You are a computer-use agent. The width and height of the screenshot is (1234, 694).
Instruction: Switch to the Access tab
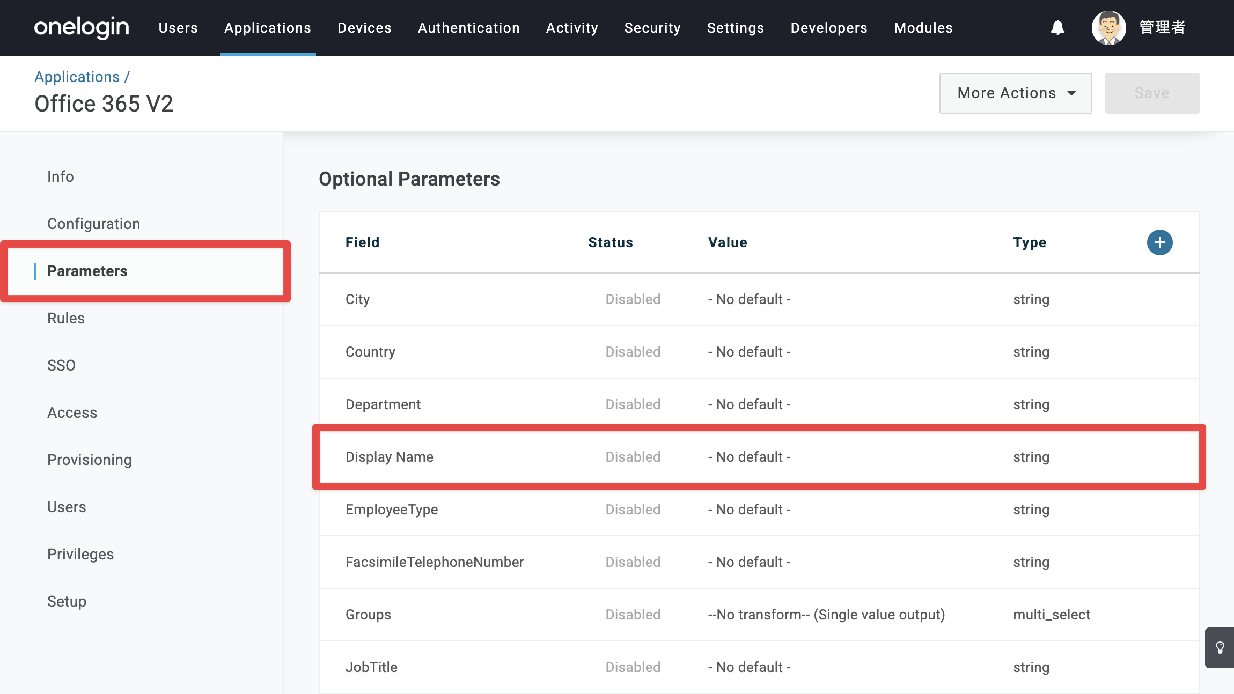[x=72, y=412]
